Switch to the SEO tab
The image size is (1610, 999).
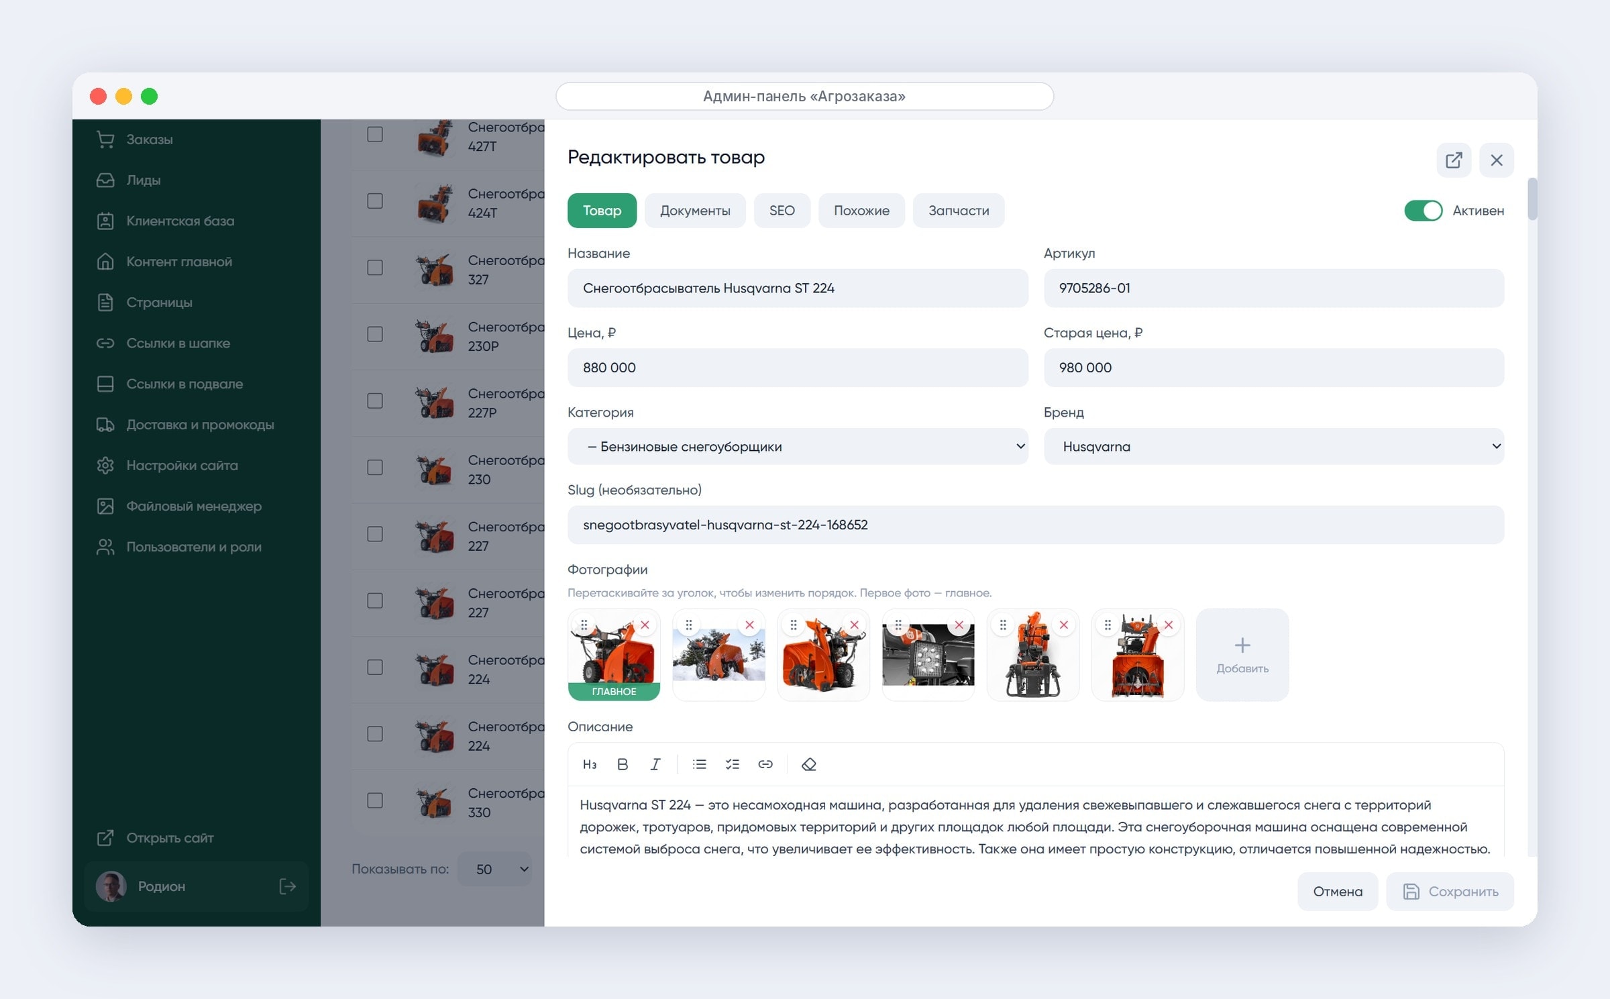[782, 211]
